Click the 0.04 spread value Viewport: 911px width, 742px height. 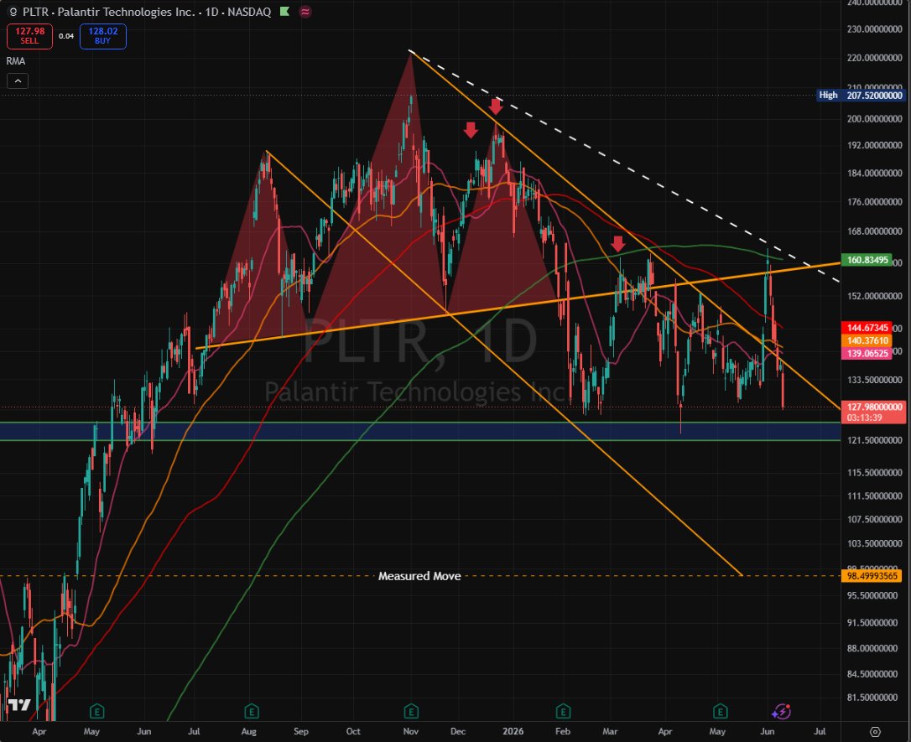click(x=66, y=36)
